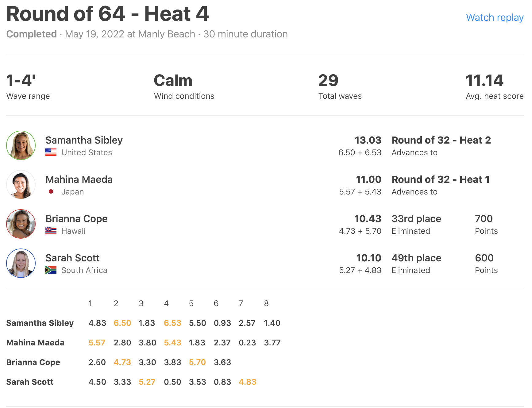This screenshot has height=408, width=532.
Task: Select Brianna Cope's name in results
Action: pos(76,219)
